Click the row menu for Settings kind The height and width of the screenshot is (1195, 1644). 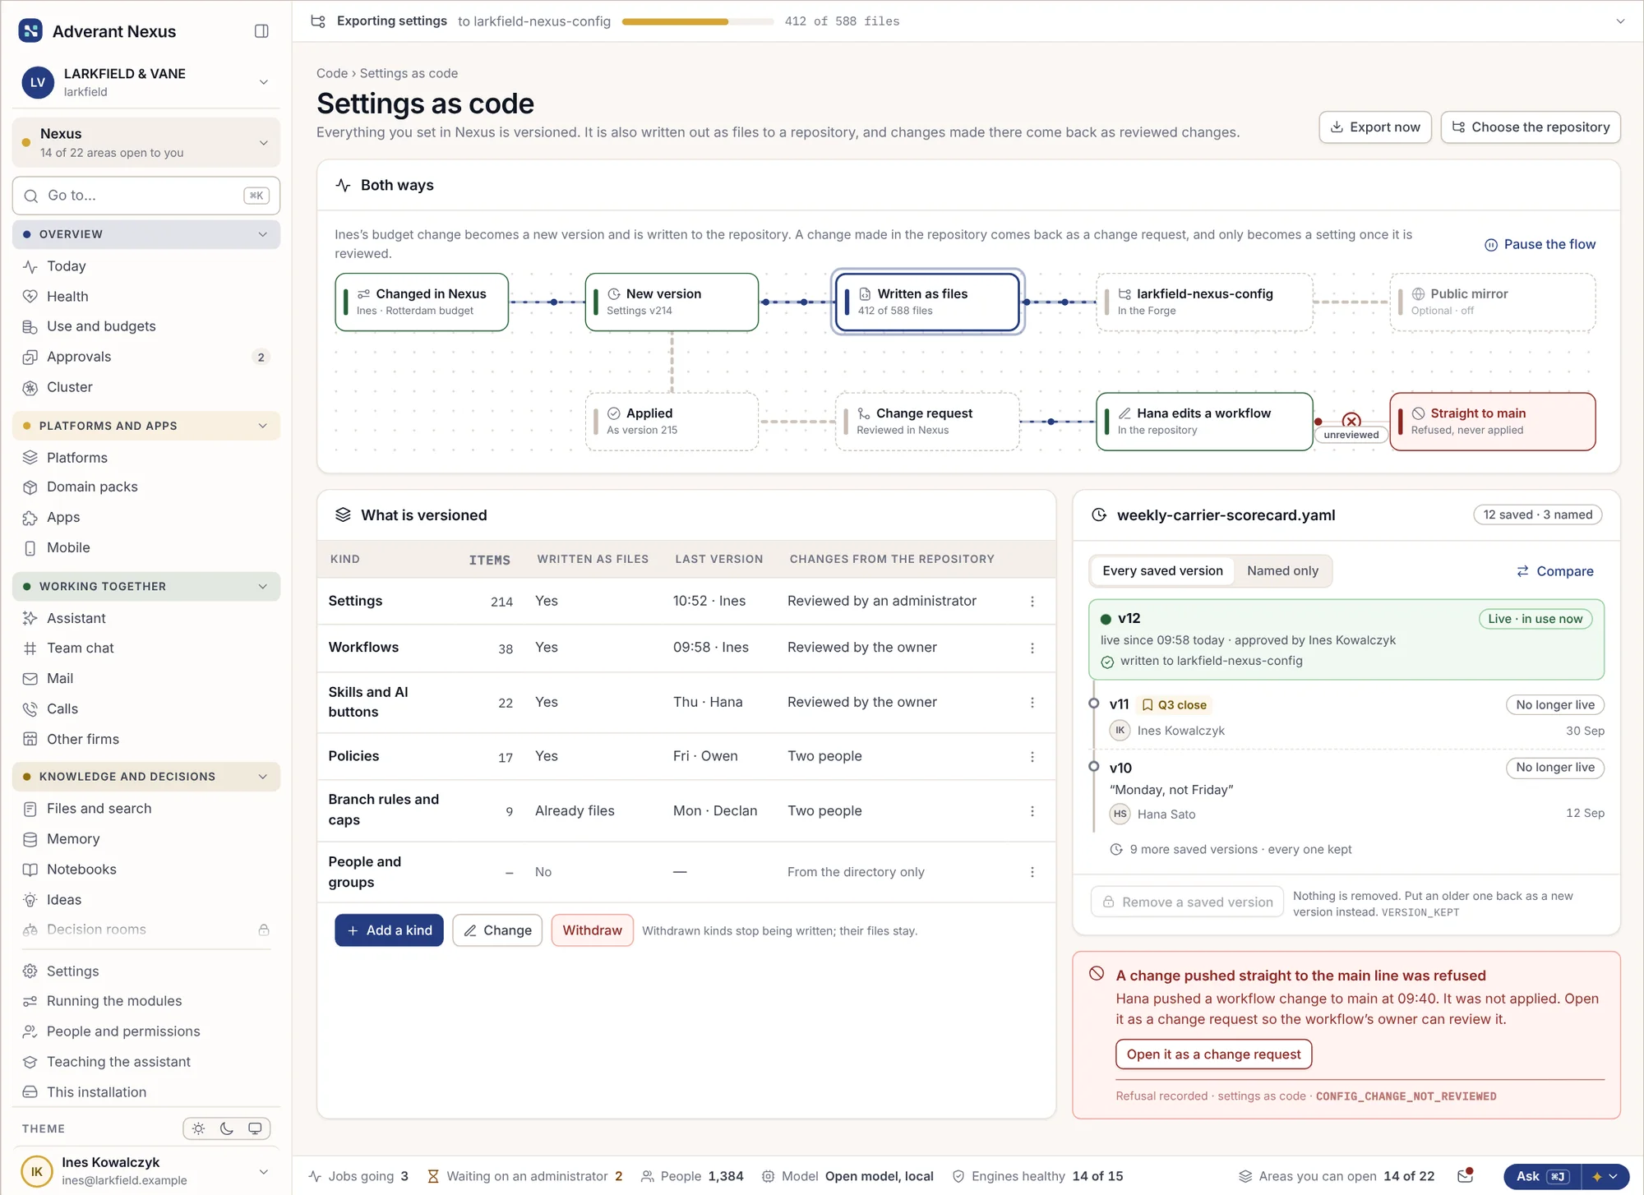[1032, 602]
